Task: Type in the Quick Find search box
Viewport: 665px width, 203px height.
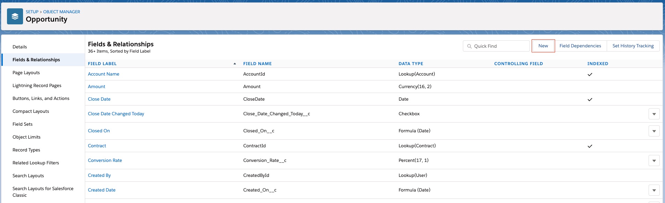Action: [x=500, y=46]
